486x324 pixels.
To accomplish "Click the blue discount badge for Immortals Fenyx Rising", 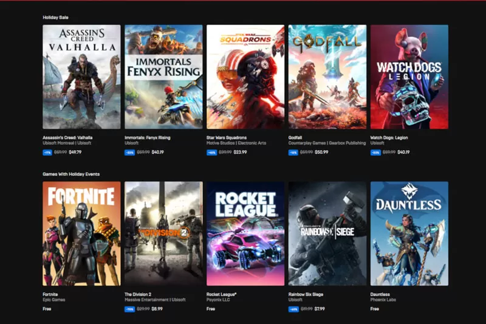I will coord(129,153).
